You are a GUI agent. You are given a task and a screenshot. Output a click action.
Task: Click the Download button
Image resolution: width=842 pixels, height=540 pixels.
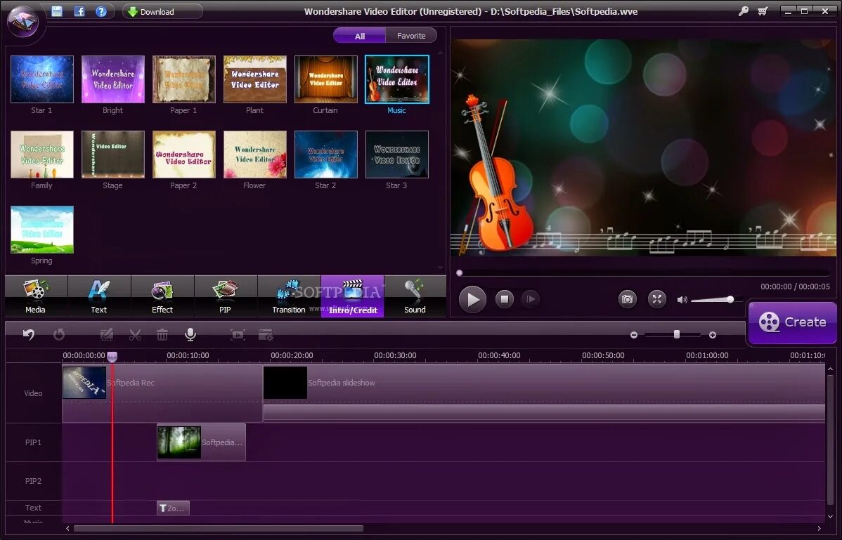162,11
